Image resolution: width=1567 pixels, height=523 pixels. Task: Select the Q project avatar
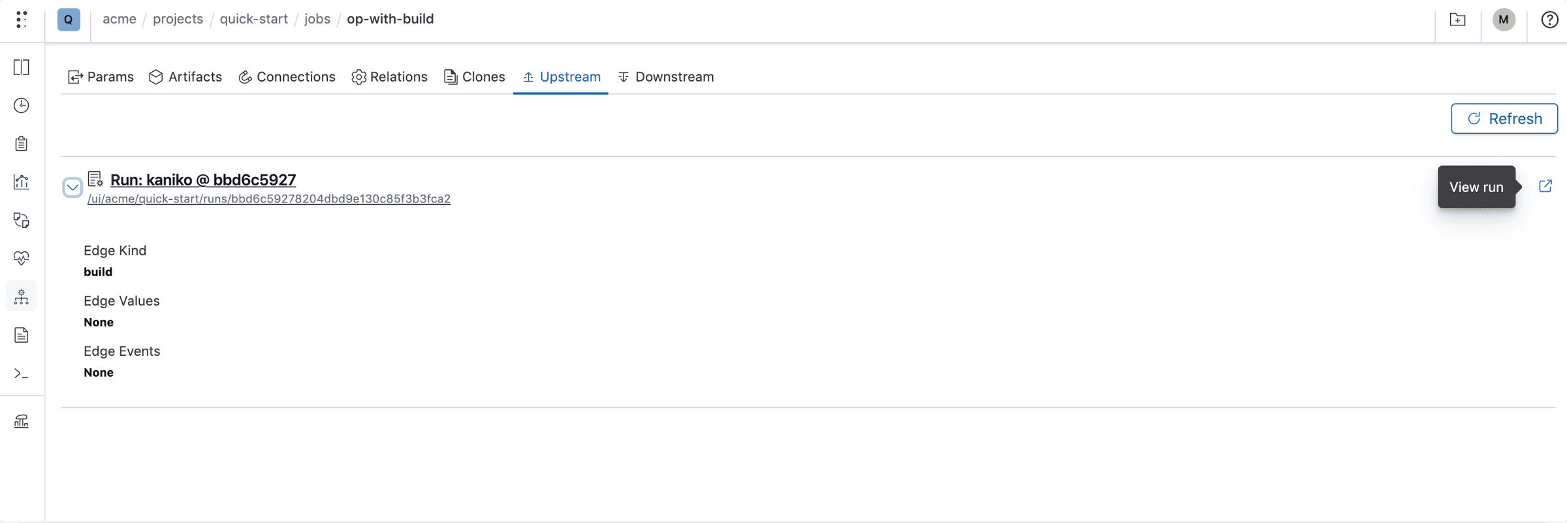coord(69,20)
